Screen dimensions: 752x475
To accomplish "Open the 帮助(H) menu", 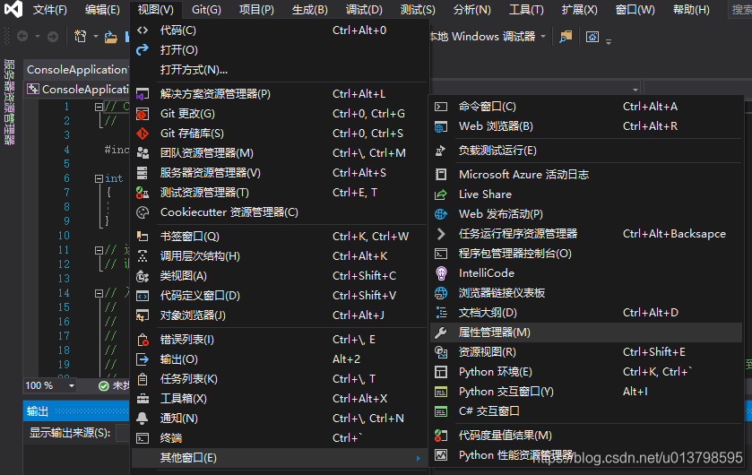I will [x=691, y=10].
